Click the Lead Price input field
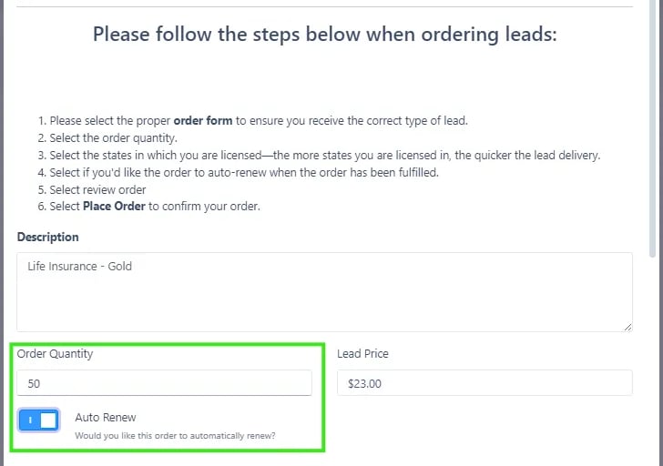 click(x=484, y=383)
